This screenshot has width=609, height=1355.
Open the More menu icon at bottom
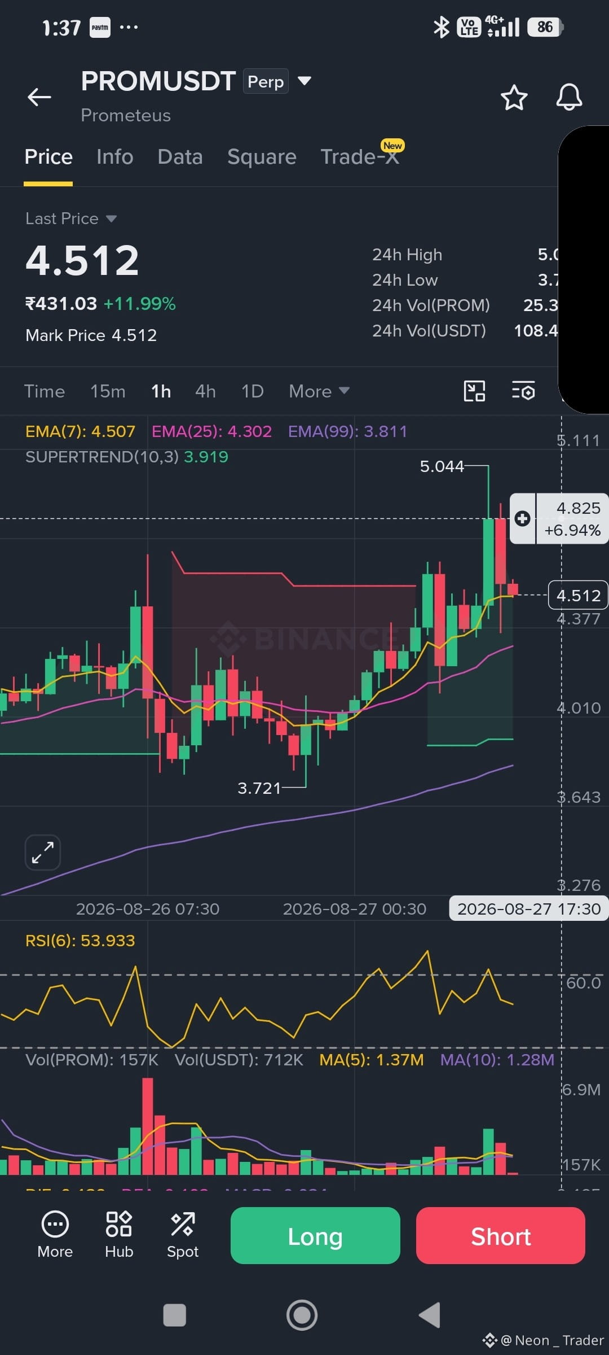55,1234
